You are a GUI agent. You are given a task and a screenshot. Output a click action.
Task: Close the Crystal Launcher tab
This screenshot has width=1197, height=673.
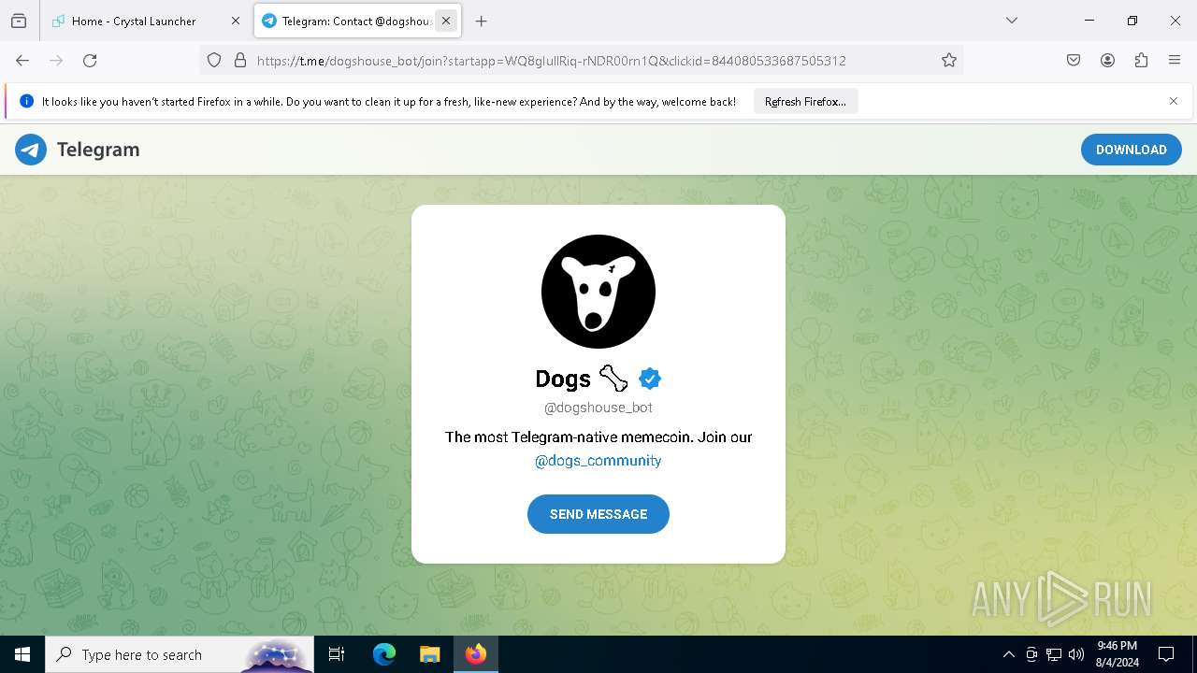pyautogui.click(x=236, y=21)
